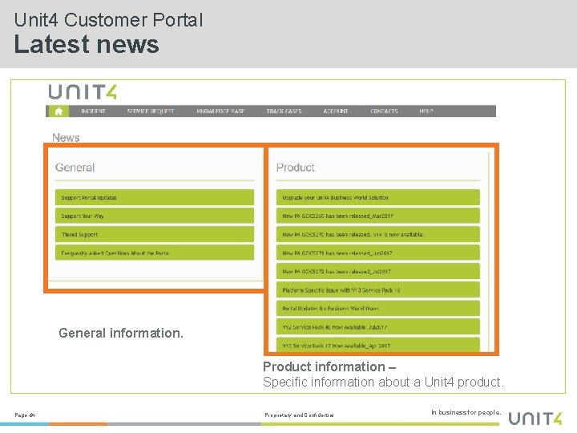Open Tiered Support news item

pyautogui.click(x=155, y=234)
